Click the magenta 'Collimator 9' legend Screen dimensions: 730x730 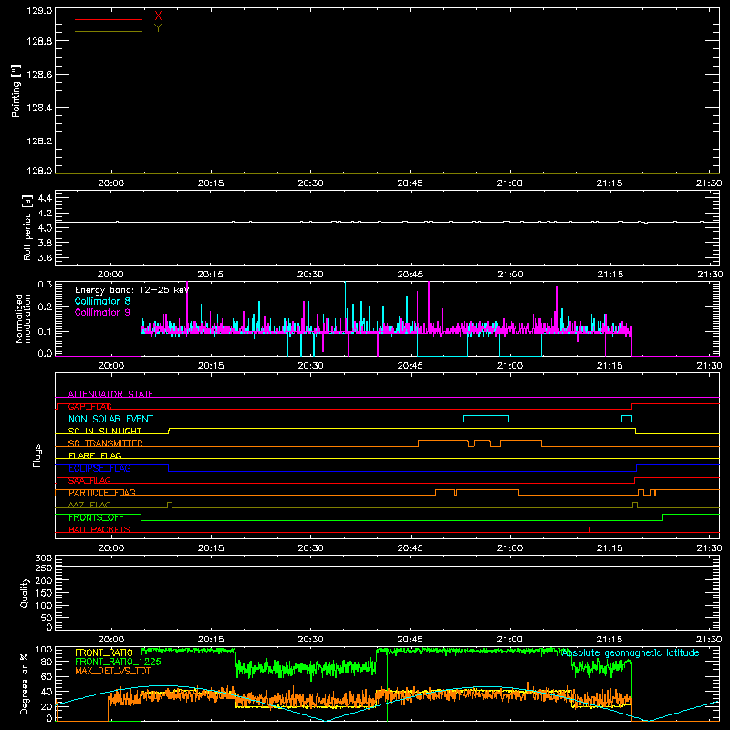click(x=102, y=312)
